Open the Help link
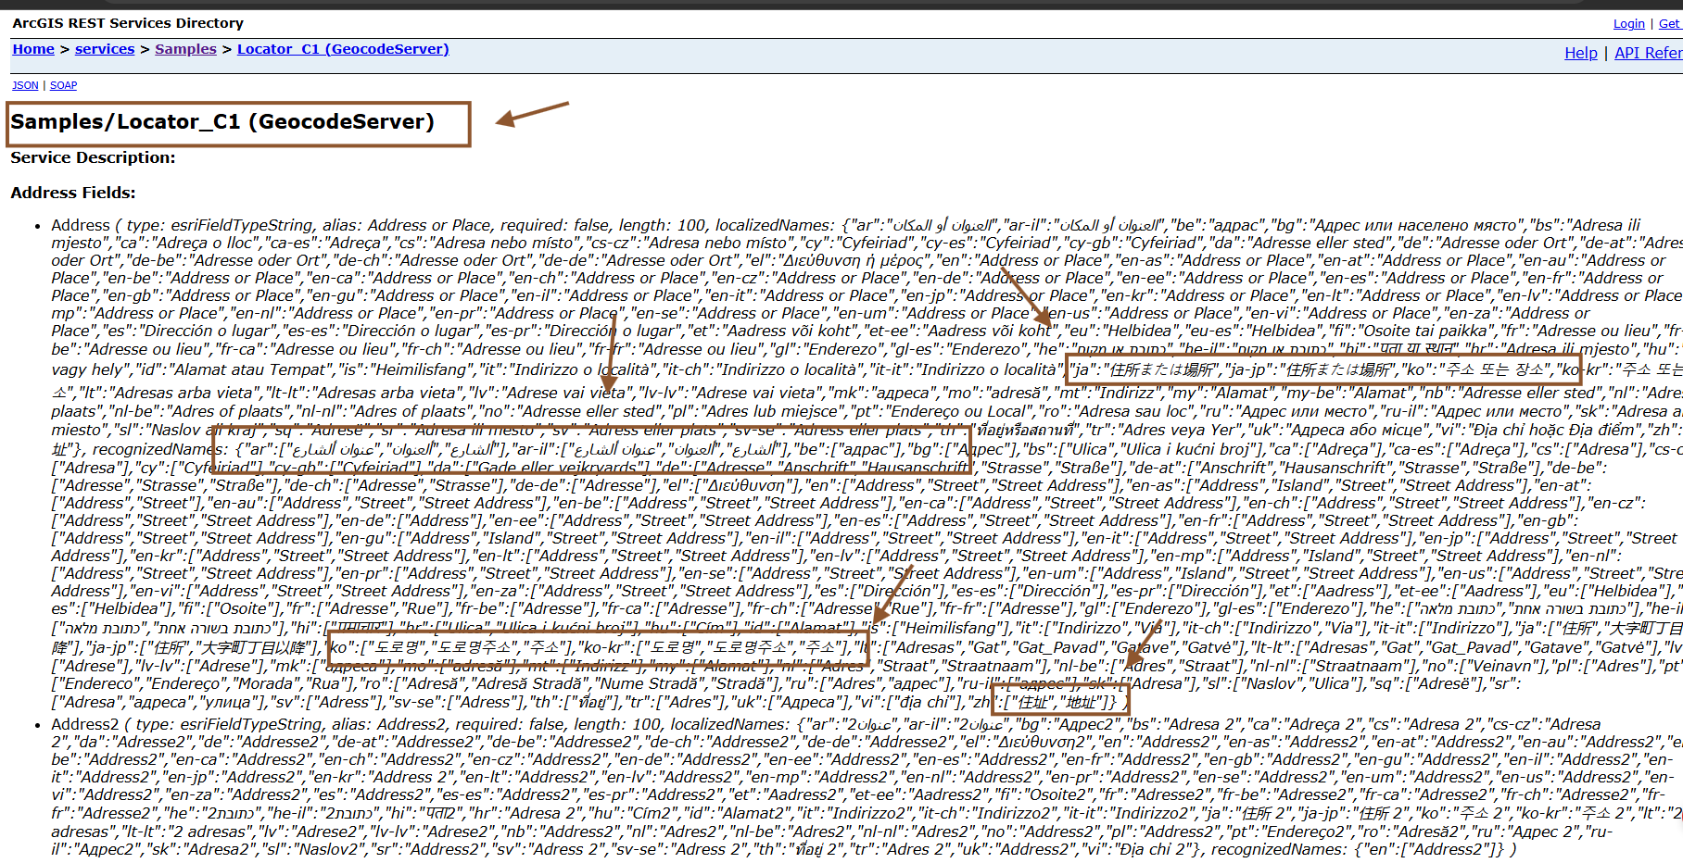 (1581, 53)
